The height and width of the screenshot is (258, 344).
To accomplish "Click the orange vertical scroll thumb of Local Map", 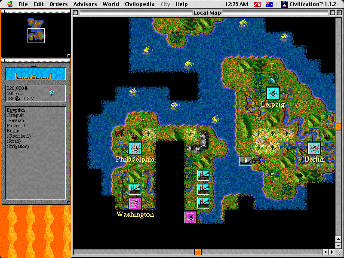I will point(338,126).
